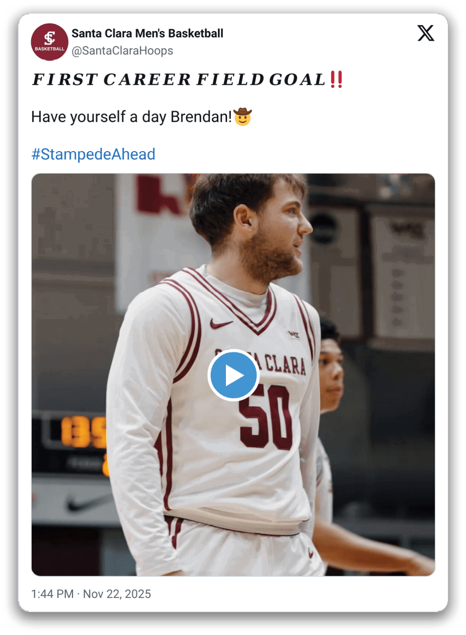Open the 1:44 PM · Nov 22, 2025 timestamp
466x635 pixels.
[x=91, y=594]
